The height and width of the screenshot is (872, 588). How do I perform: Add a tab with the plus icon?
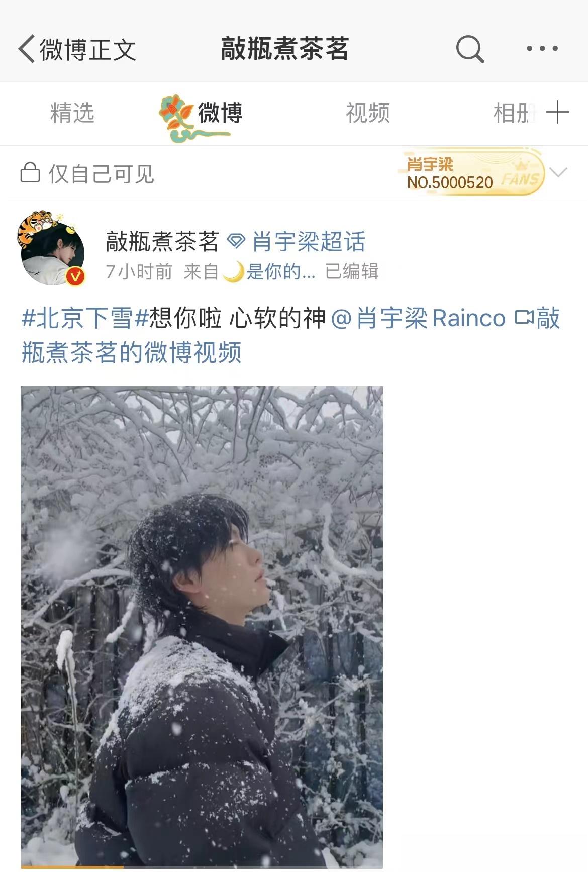point(557,112)
